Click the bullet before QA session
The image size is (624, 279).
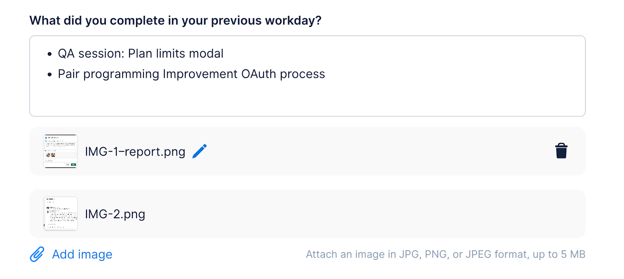tap(50, 54)
